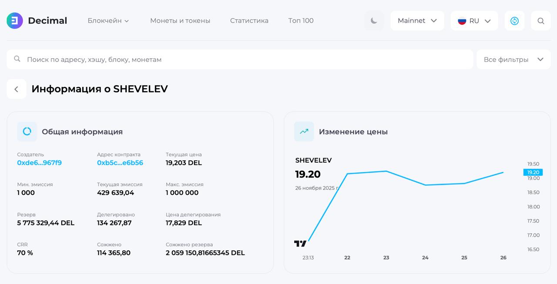
Task: Select burned reserve 2 059 150,81665345 DEL
Action: tap(205, 253)
